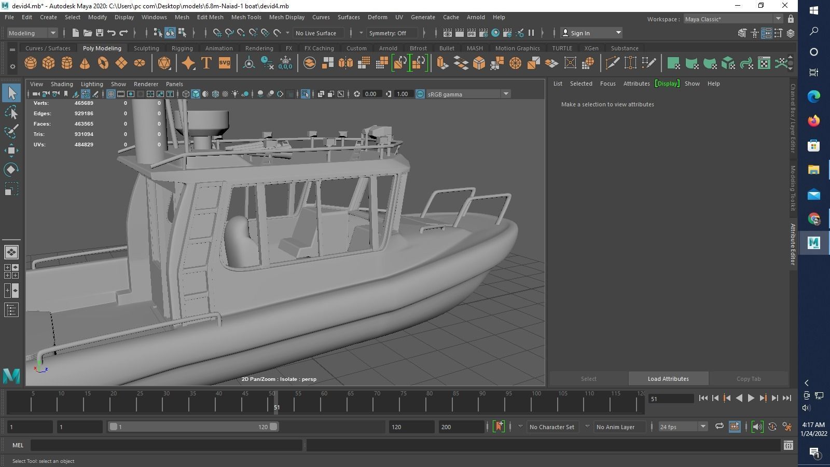Open the Script Editor icon at bottom right
830x467 pixels.
click(x=789, y=445)
